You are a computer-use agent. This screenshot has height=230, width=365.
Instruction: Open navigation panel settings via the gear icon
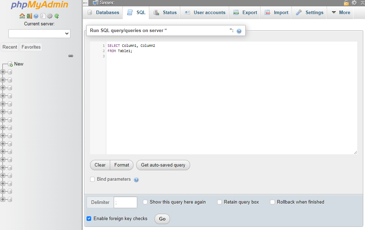(50, 16)
